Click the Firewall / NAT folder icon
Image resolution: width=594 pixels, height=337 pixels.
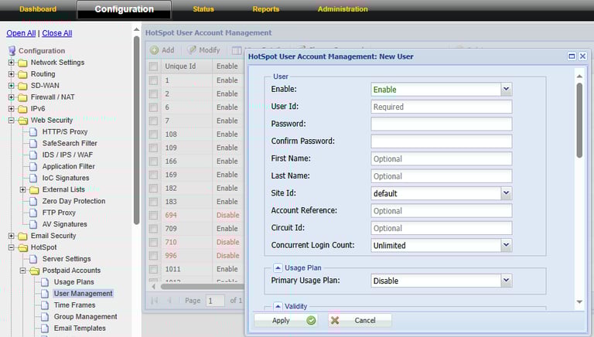pyautogui.click(x=22, y=97)
